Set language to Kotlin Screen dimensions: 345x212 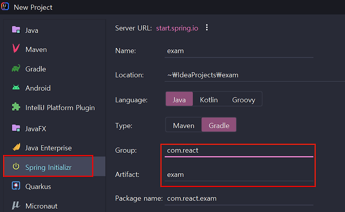click(209, 100)
